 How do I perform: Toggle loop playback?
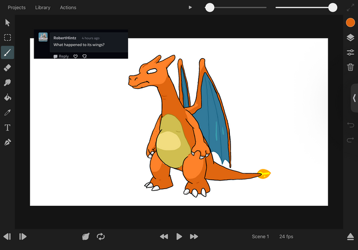pyautogui.click(x=101, y=237)
